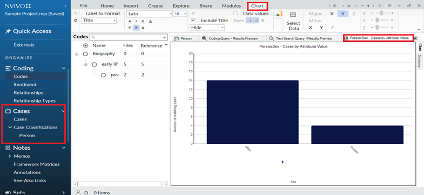Collapse the Cases section chevron

coord(63,111)
